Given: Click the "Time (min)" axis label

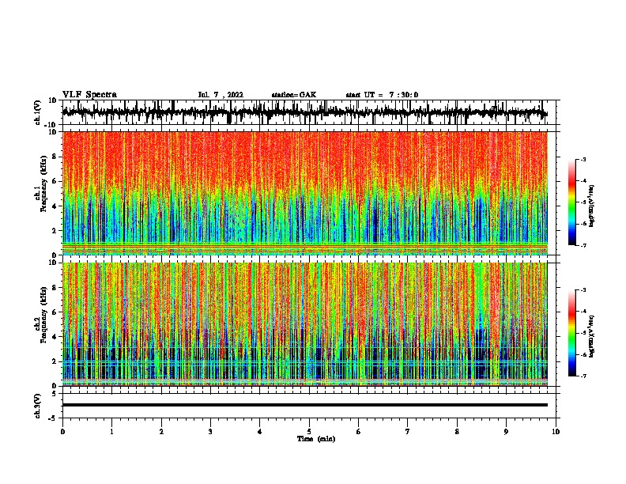Looking at the screenshot, I should (x=316, y=439).
